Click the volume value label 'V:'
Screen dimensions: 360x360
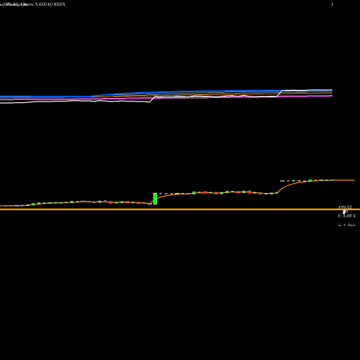347,216
